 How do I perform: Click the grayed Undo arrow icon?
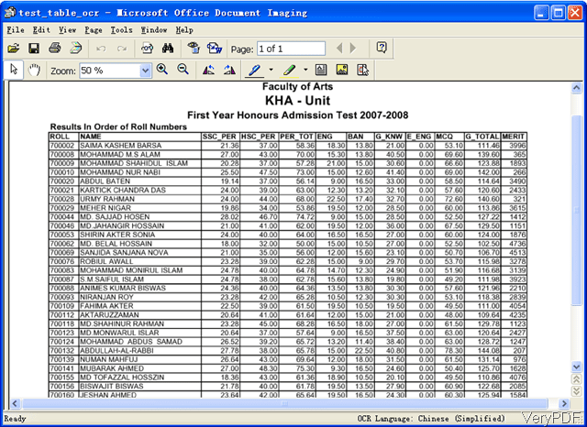pos(101,49)
